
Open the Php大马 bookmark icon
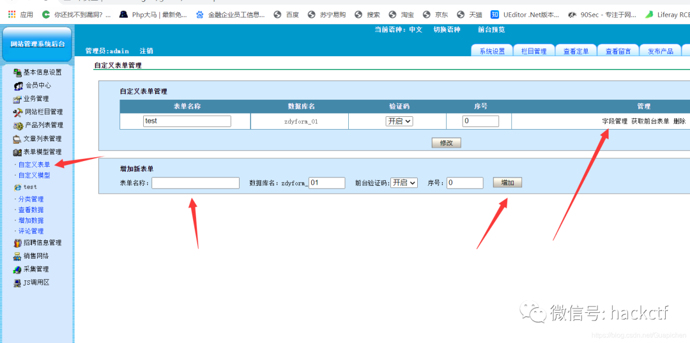124,15
